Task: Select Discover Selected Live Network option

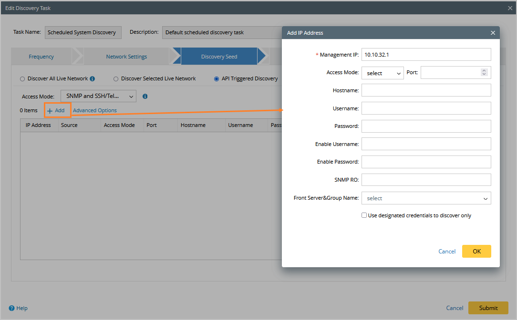Action: 116,79
